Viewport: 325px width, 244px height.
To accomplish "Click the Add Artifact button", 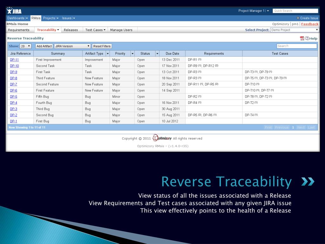I will (x=44, y=46).
